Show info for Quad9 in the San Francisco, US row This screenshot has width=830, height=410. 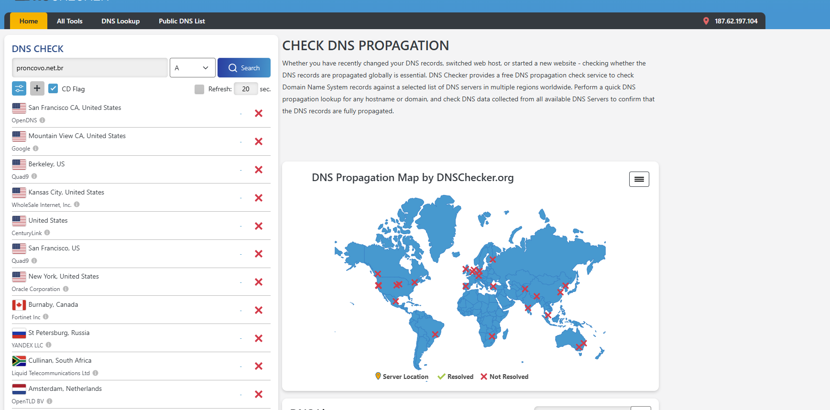click(x=34, y=260)
